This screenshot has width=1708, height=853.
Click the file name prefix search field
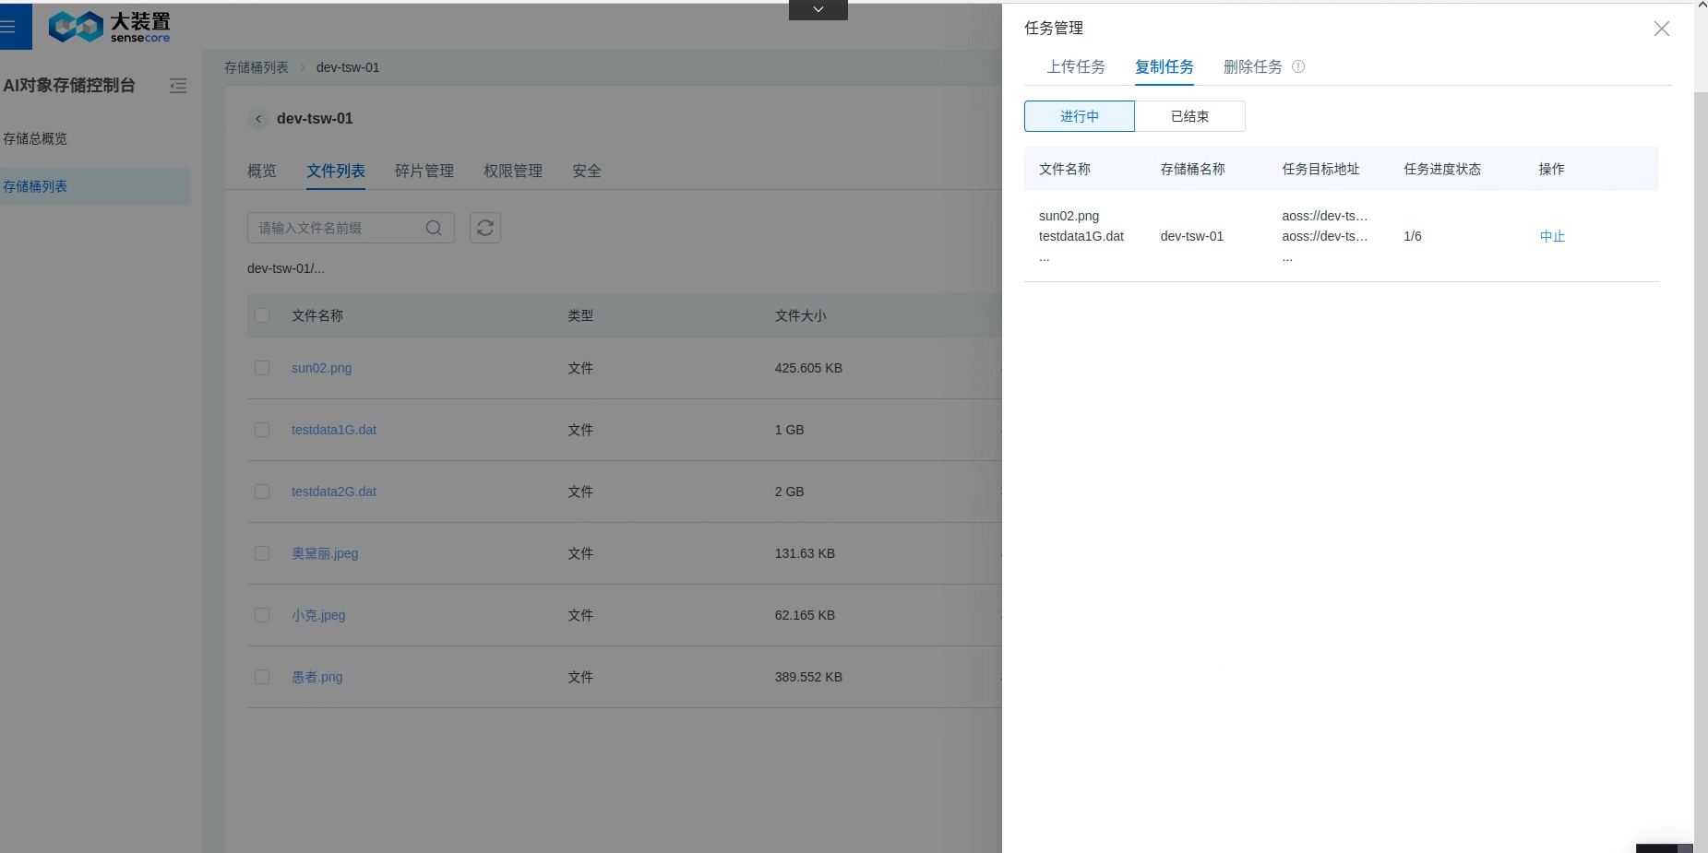[337, 228]
